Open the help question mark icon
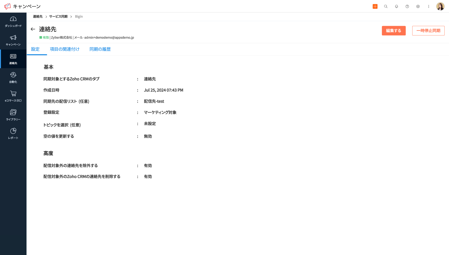The image size is (449, 255). [x=407, y=6]
